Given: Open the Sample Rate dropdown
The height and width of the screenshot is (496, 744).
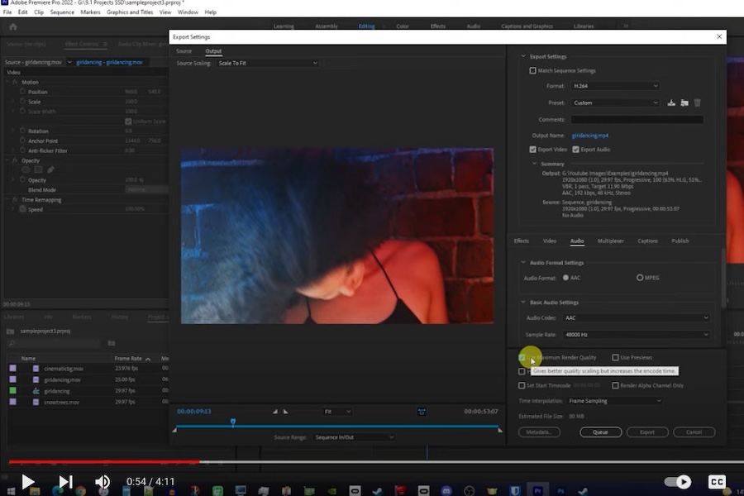Looking at the screenshot, I should [x=636, y=335].
